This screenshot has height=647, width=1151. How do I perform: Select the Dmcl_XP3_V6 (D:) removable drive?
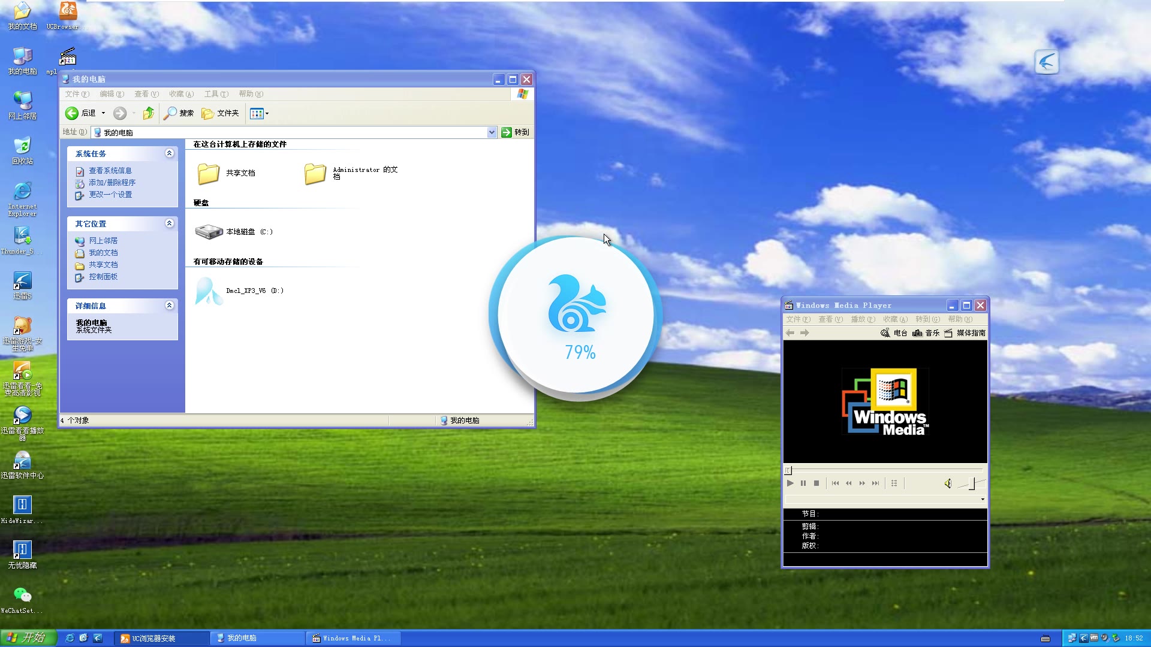209,291
